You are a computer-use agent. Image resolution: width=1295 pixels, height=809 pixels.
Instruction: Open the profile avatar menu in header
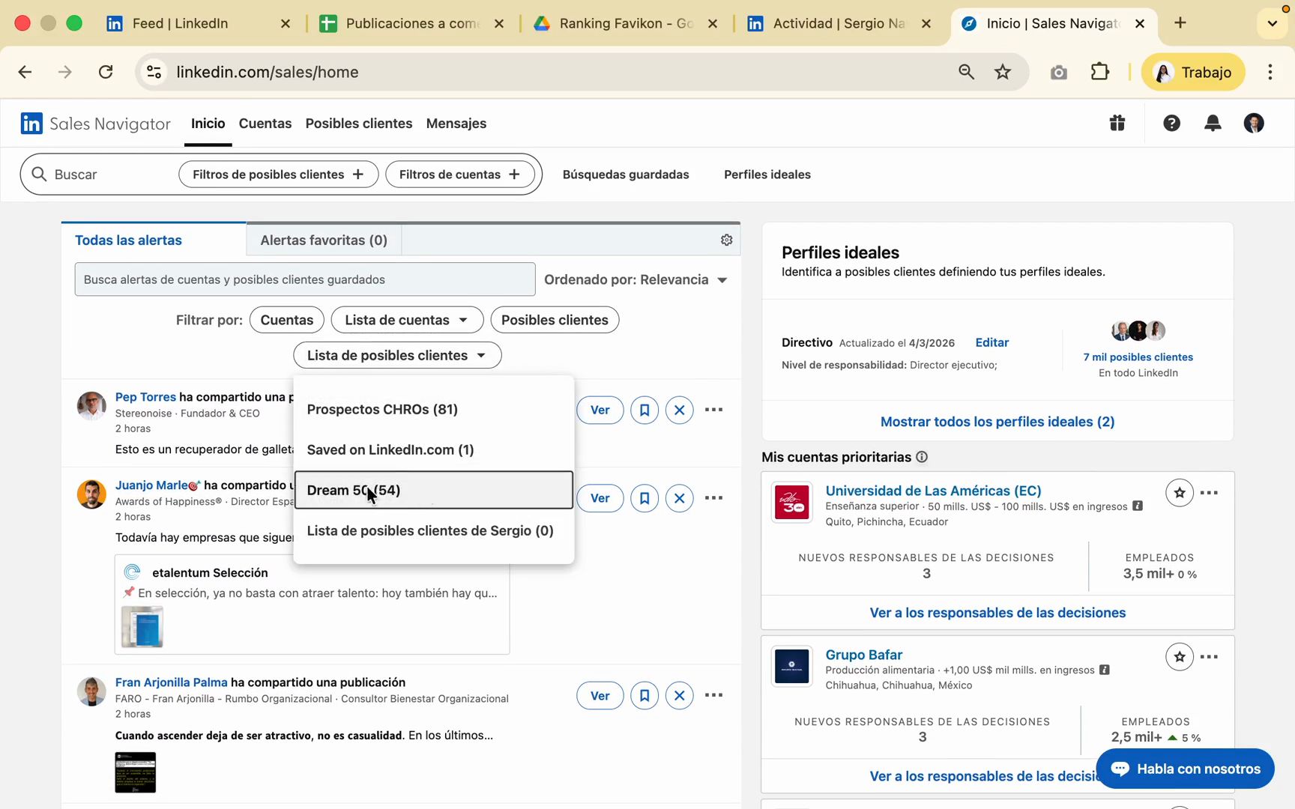point(1254,124)
